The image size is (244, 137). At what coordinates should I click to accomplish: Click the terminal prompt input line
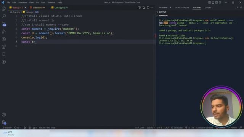(x=183, y=43)
